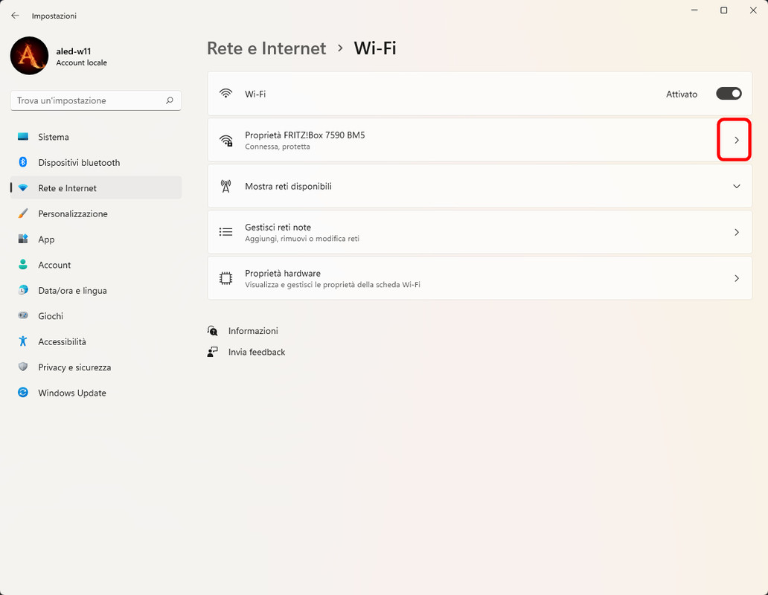Click the Giochi controller icon
The image size is (768, 595).
(23, 316)
